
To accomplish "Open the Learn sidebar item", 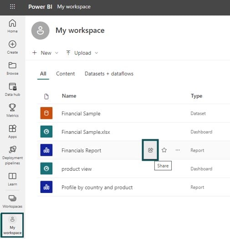I will tap(12, 179).
